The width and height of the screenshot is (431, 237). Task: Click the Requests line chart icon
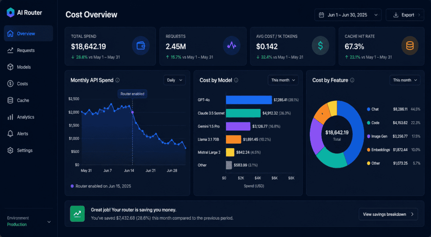(10, 51)
